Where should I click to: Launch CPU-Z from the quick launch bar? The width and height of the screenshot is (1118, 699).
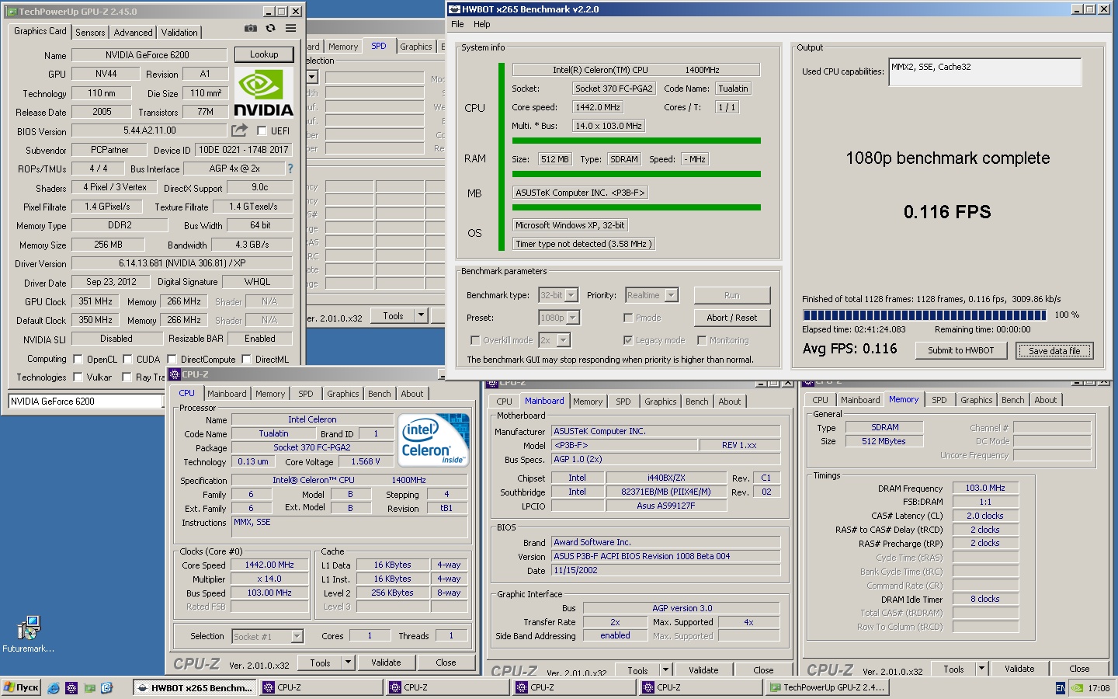[x=71, y=687]
